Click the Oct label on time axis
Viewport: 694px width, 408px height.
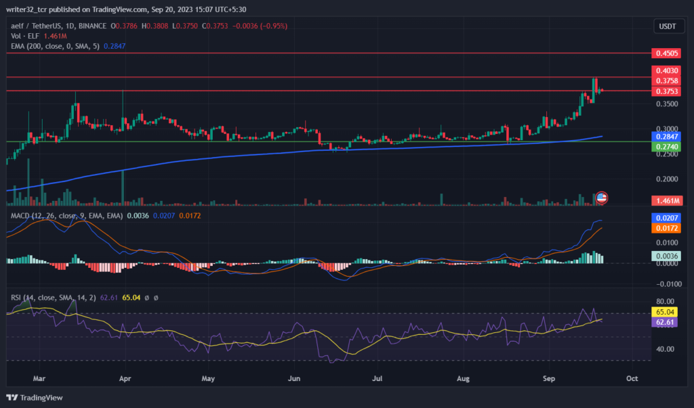[x=632, y=378]
